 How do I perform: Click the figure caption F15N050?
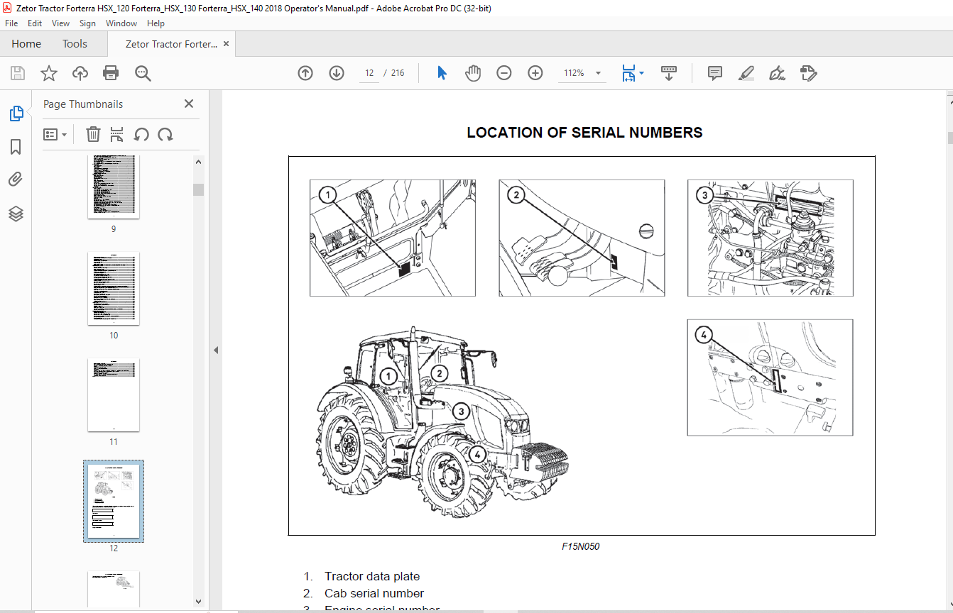[x=581, y=546]
